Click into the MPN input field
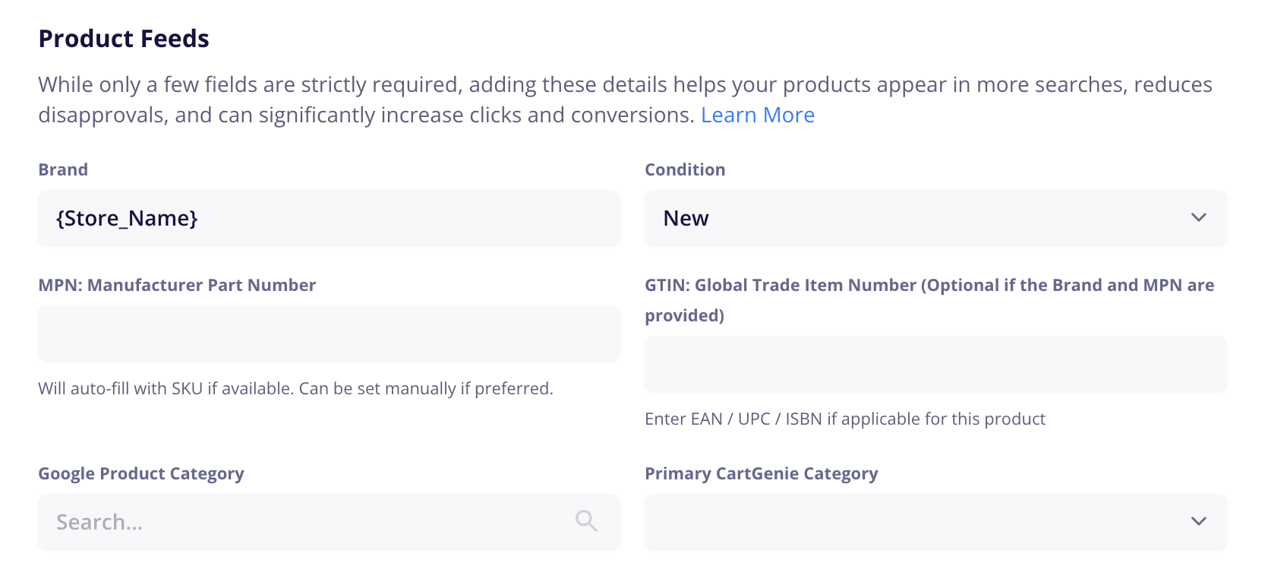This screenshot has width=1268, height=585. click(329, 334)
